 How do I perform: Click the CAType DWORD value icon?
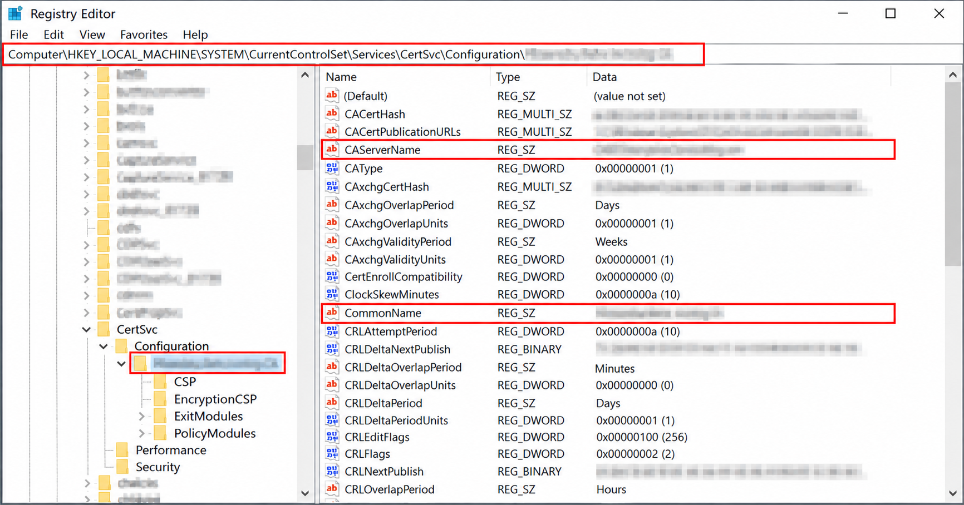[332, 168]
